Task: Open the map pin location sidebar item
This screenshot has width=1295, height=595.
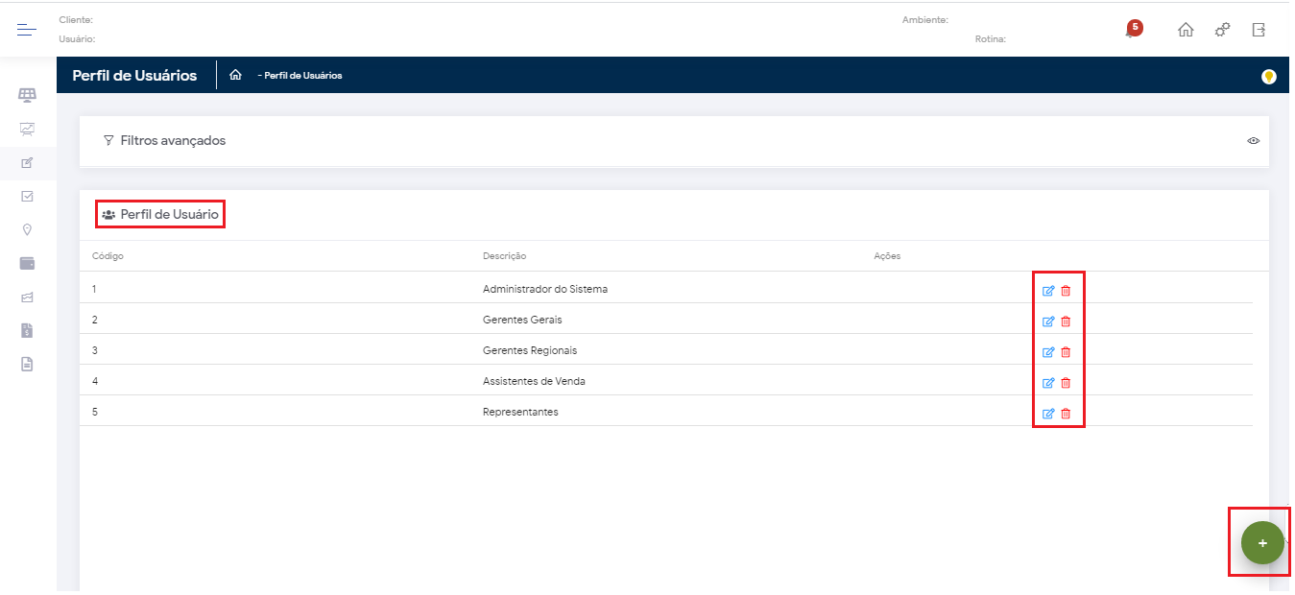Action: [27, 229]
